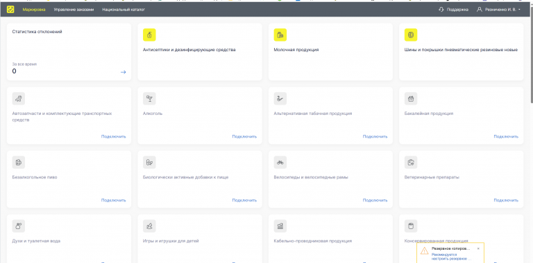Open the Шины и покрышки yellow icon
The height and width of the screenshot is (263, 533).
[411, 35]
